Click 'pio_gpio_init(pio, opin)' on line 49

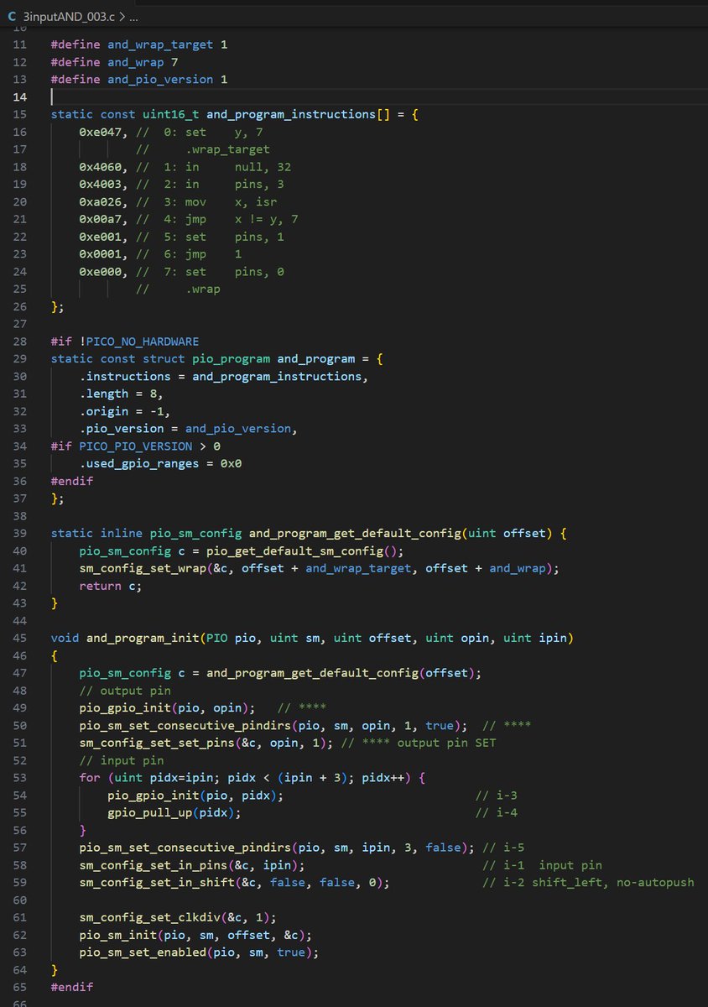[x=164, y=708]
